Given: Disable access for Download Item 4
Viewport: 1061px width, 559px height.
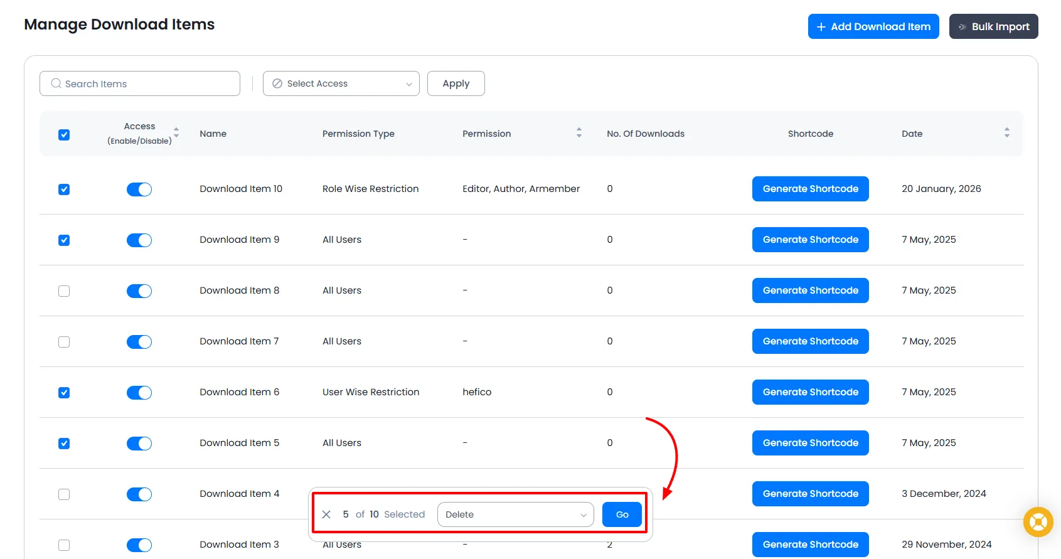Looking at the screenshot, I should tap(139, 494).
